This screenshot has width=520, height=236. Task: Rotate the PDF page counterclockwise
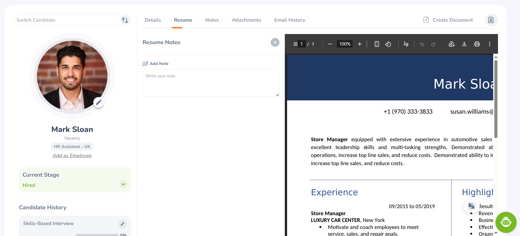pos(388,44)
